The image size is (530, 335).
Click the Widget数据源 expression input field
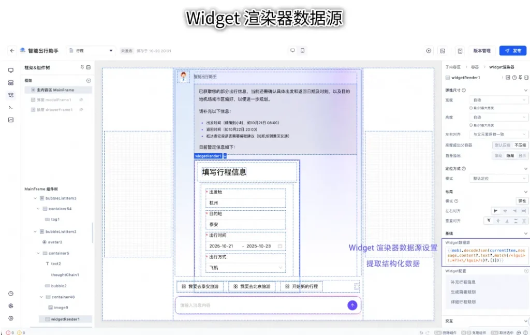pyautogui.click(x=485, y=255)
